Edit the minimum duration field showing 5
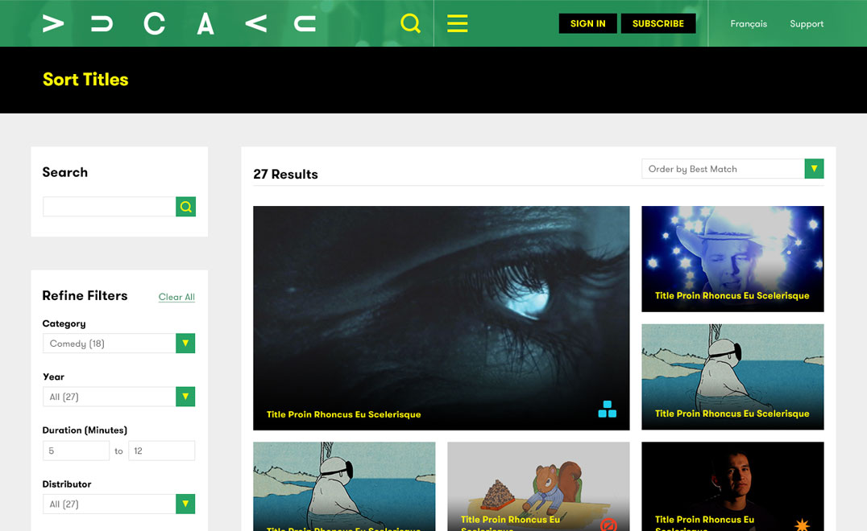 click(x=76, y=451)
